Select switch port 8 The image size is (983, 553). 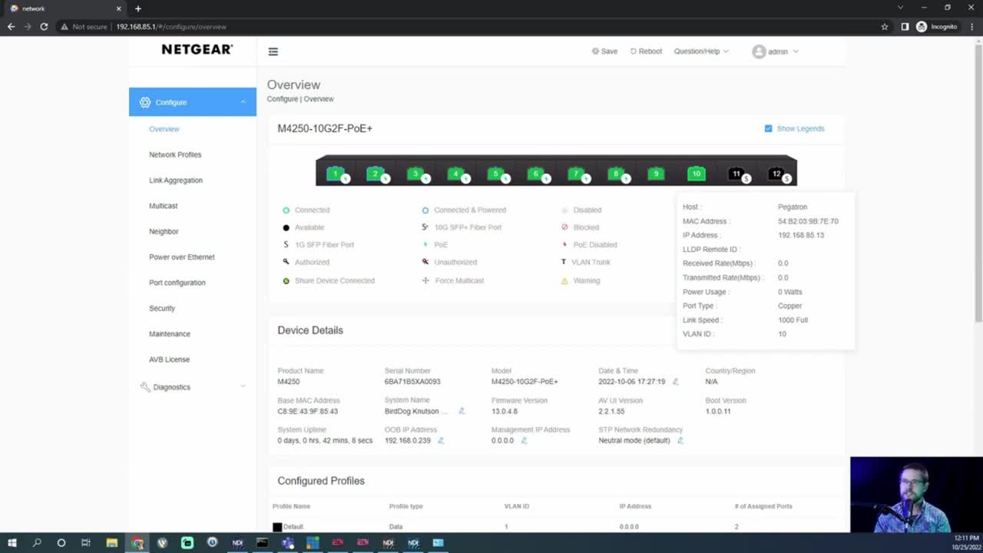pyautogui.click(x=616, y=174)
